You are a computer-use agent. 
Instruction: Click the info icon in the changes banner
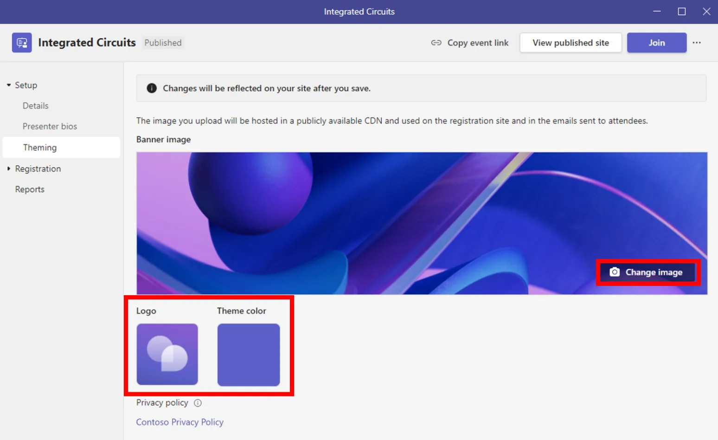tap(152, 88)
